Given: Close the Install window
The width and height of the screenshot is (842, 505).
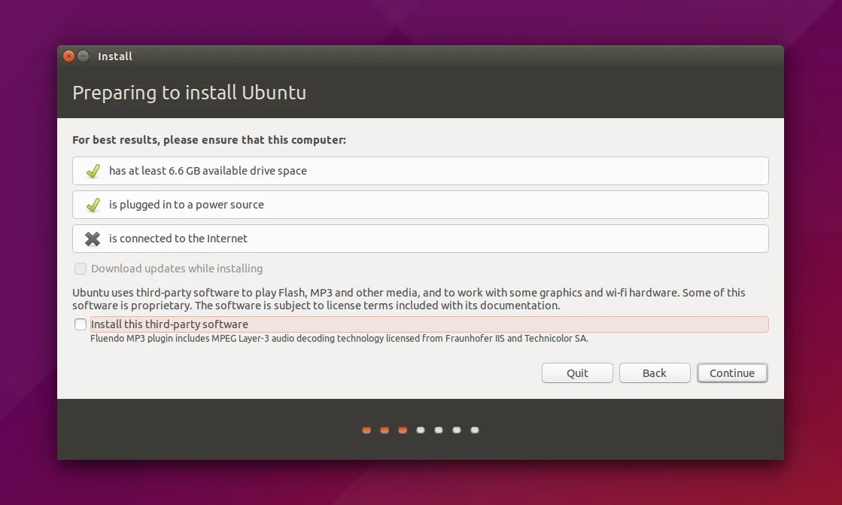Looking at the screenshot, I should point(68,56).
